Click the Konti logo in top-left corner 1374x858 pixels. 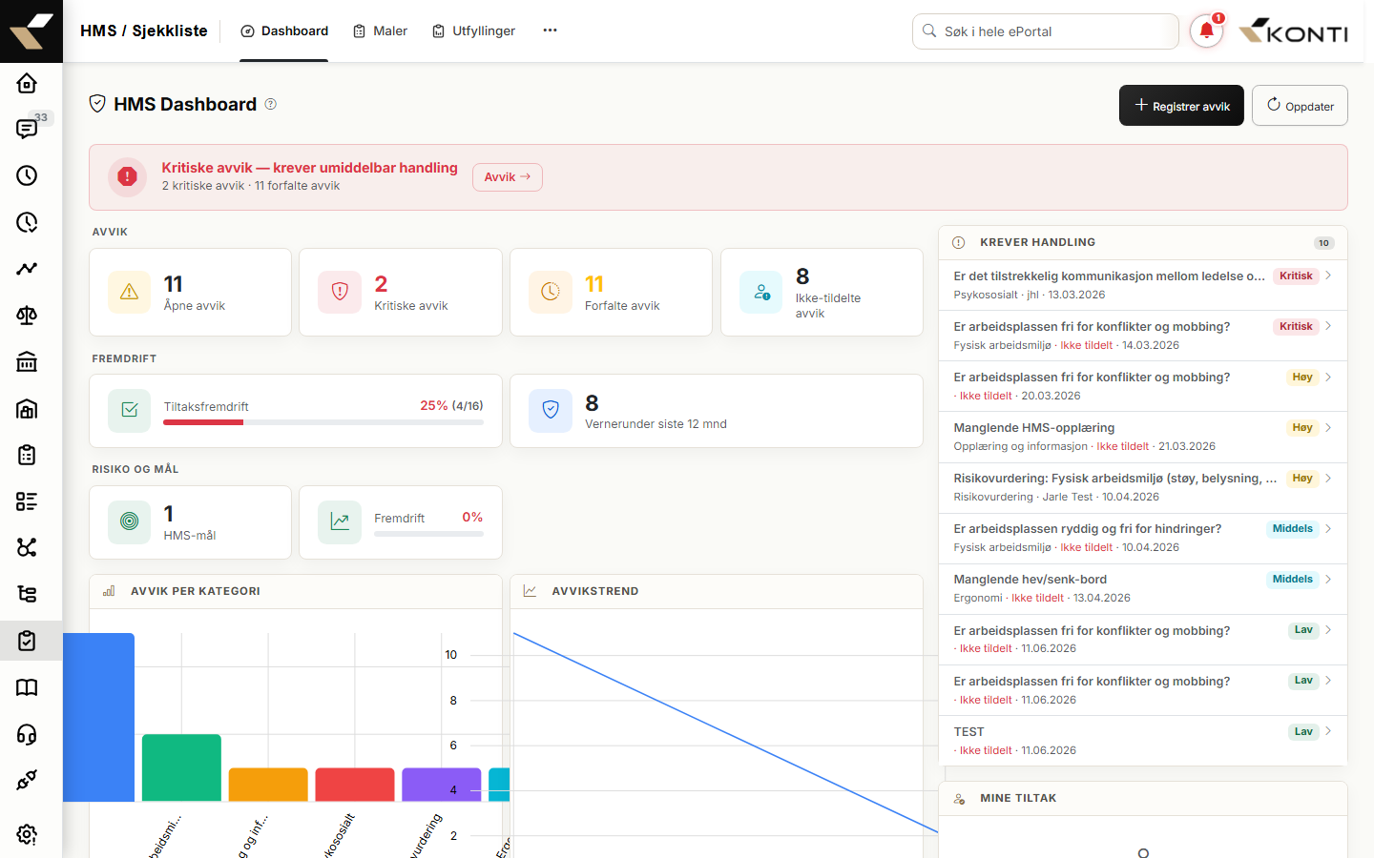pos(31,31)
